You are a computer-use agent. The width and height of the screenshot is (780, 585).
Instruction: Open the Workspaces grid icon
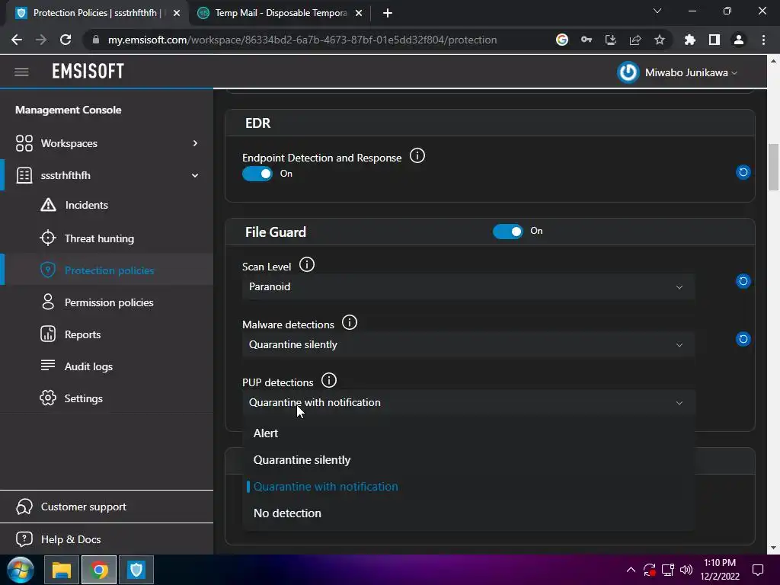tap(24, 143)
